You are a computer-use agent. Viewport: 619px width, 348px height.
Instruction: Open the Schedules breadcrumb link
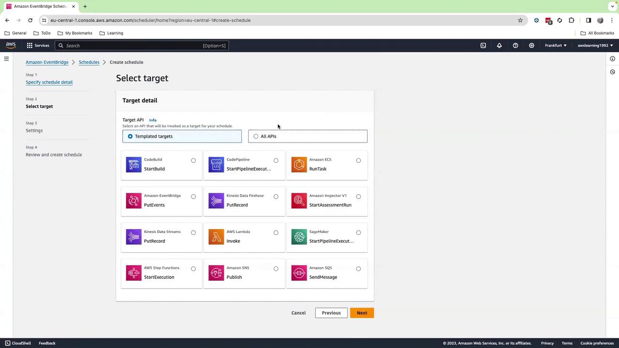click(89, 62)
